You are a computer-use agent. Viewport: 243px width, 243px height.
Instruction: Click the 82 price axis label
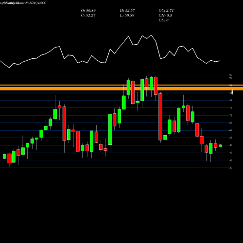coord(231,100)
